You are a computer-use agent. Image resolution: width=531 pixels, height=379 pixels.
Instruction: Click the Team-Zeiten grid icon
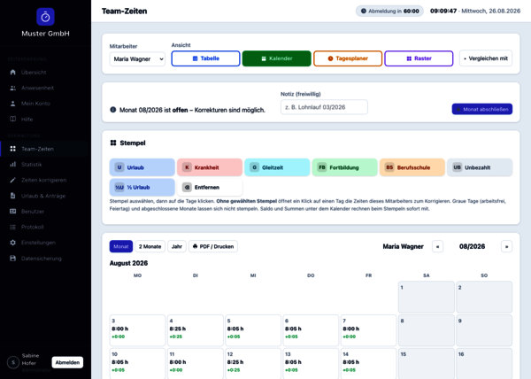pyautogui.click(x=13, y=149)
